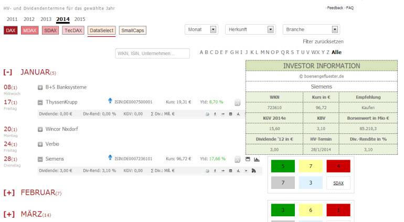Switch to year 2012

pyautogui.click(x=29, y=19)
